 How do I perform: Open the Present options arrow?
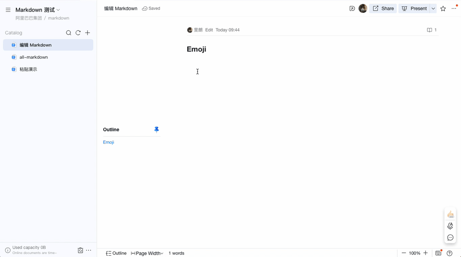tap(433, 9)
